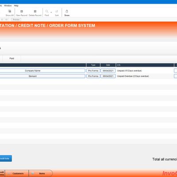The image size is (177, 177).
Task: Click the 'Unpaid Overdue (2 Days overdue)' text
Action: [133, 76]
